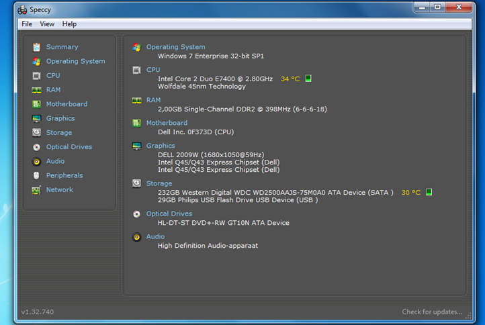Click the Storage heading link in summary
This screenshot has height=325, width=485.
pos(159,184)
